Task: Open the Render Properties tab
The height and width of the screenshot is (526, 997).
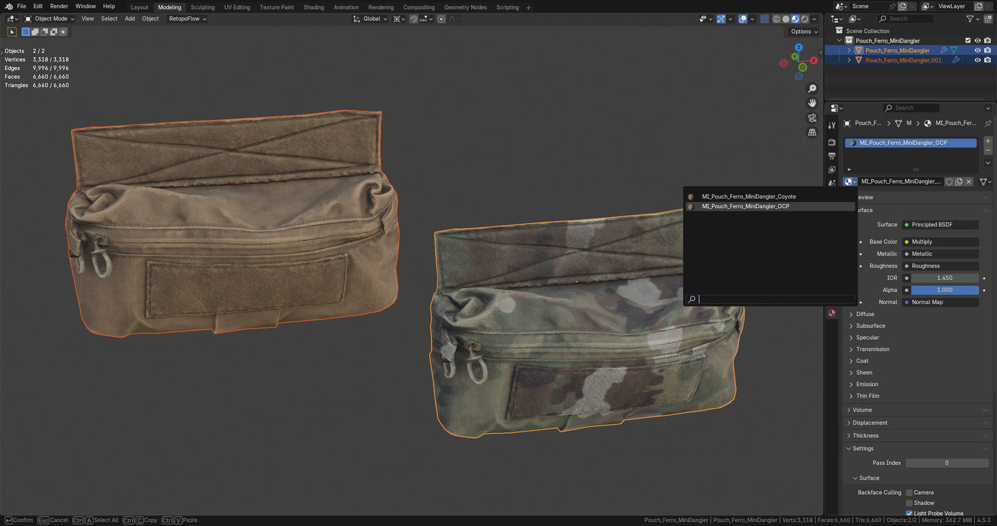Action: [x=831, y=141]
